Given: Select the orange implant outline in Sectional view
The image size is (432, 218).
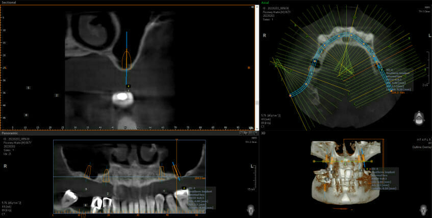Looking at the screenshot, I should 127,60.
